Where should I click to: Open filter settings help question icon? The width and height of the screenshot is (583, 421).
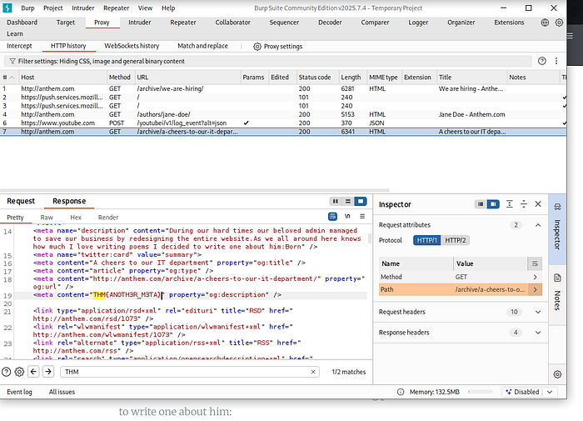tap(542, 61)
